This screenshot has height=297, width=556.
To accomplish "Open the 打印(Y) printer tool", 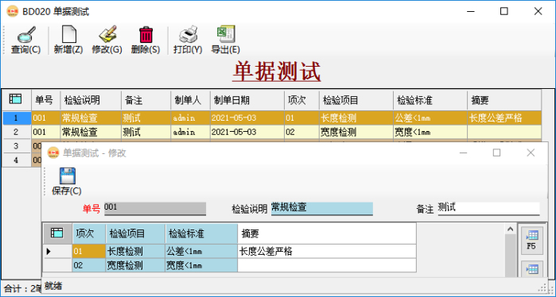I will [x=188, y=40].
